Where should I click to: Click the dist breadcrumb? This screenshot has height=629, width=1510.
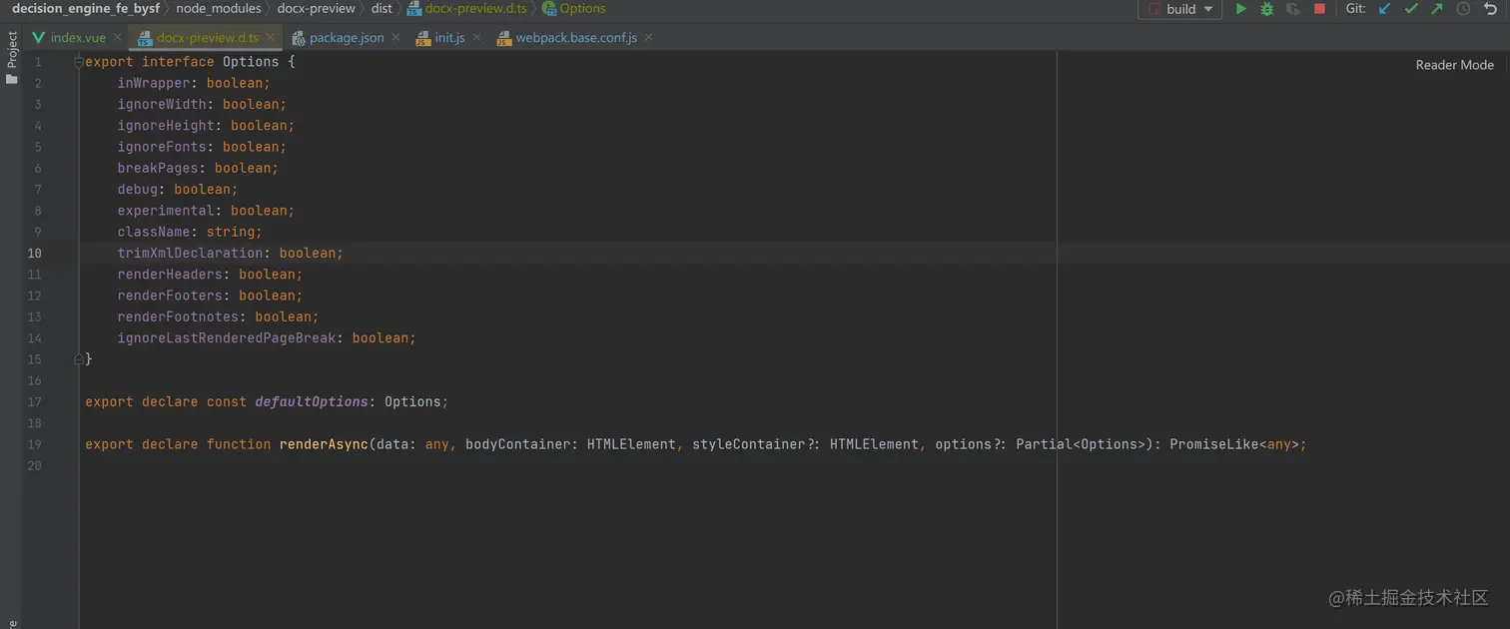[x=381, y=9]
